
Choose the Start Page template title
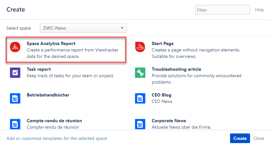click(x=163, y=43)
